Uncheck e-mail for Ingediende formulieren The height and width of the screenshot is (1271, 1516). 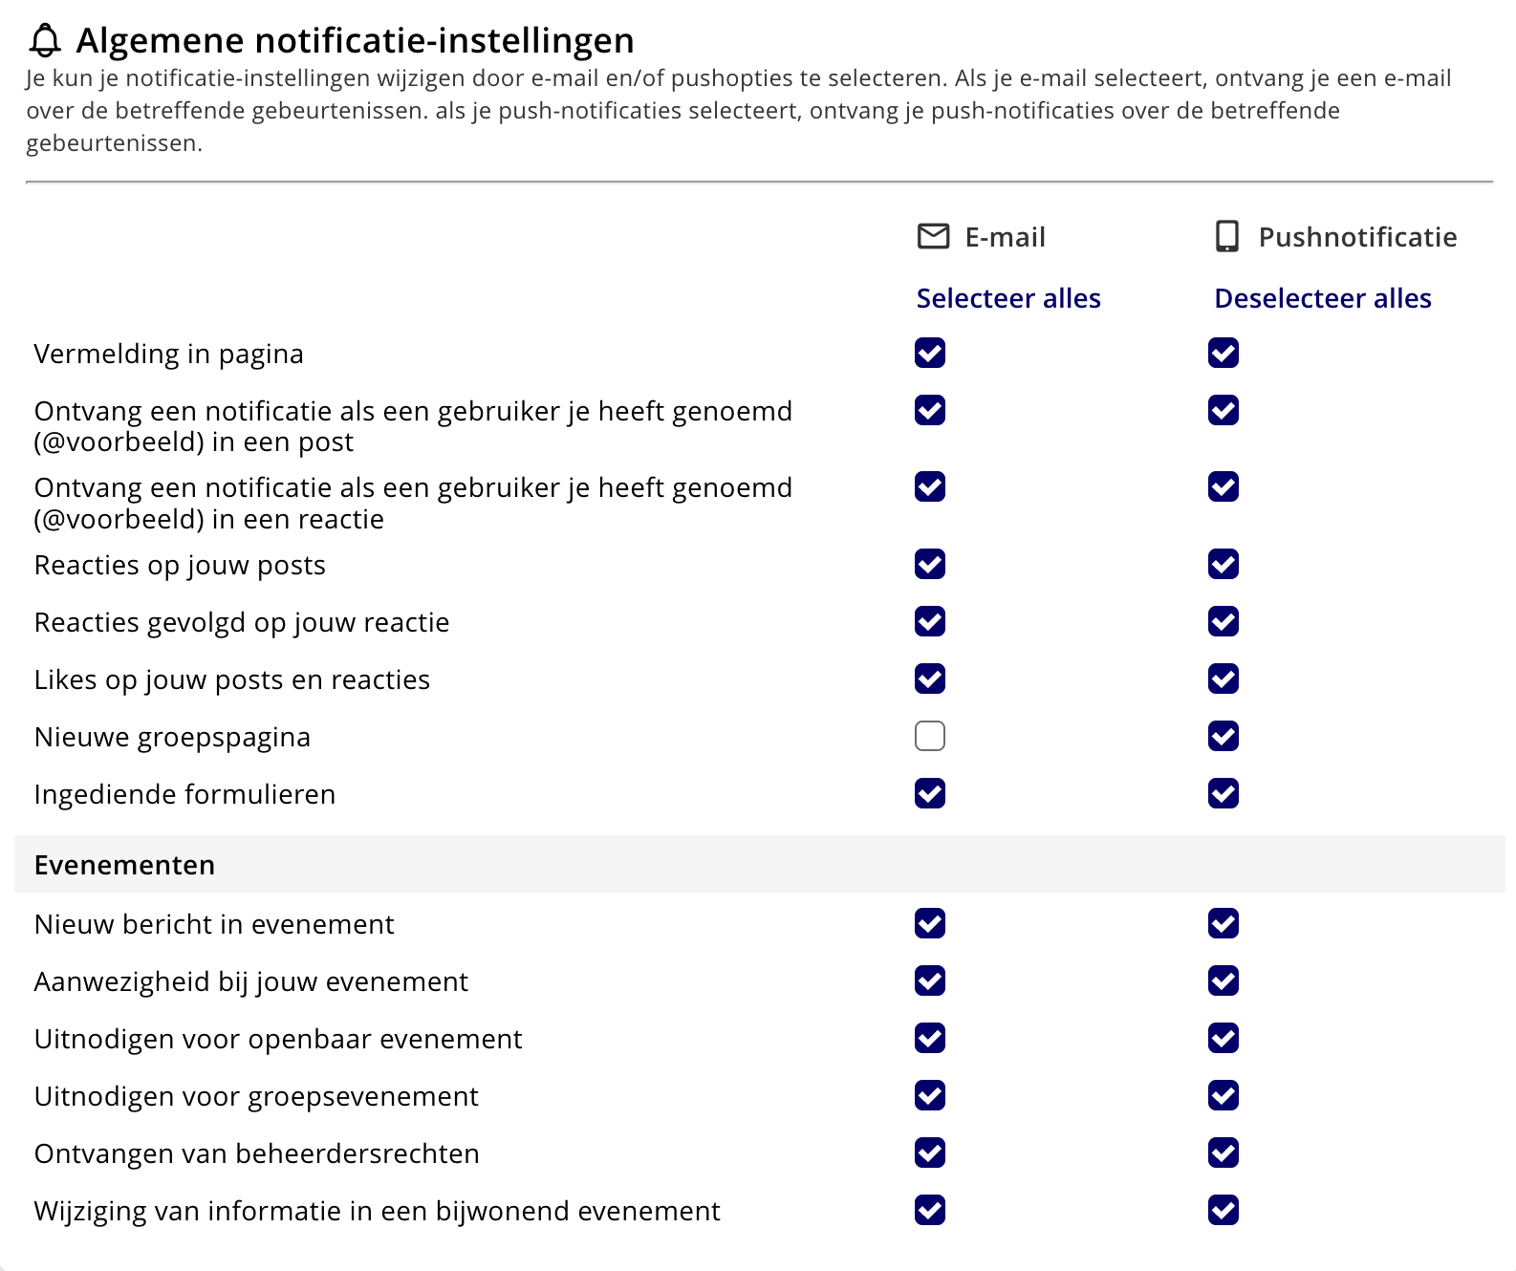tap(930, 793)
